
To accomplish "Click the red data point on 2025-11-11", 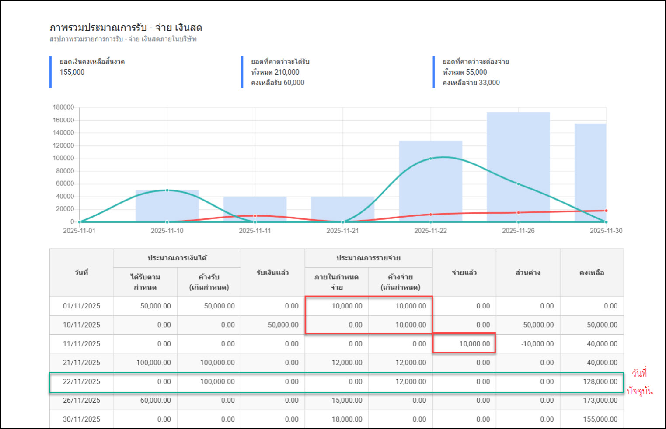I will point(255,216).
